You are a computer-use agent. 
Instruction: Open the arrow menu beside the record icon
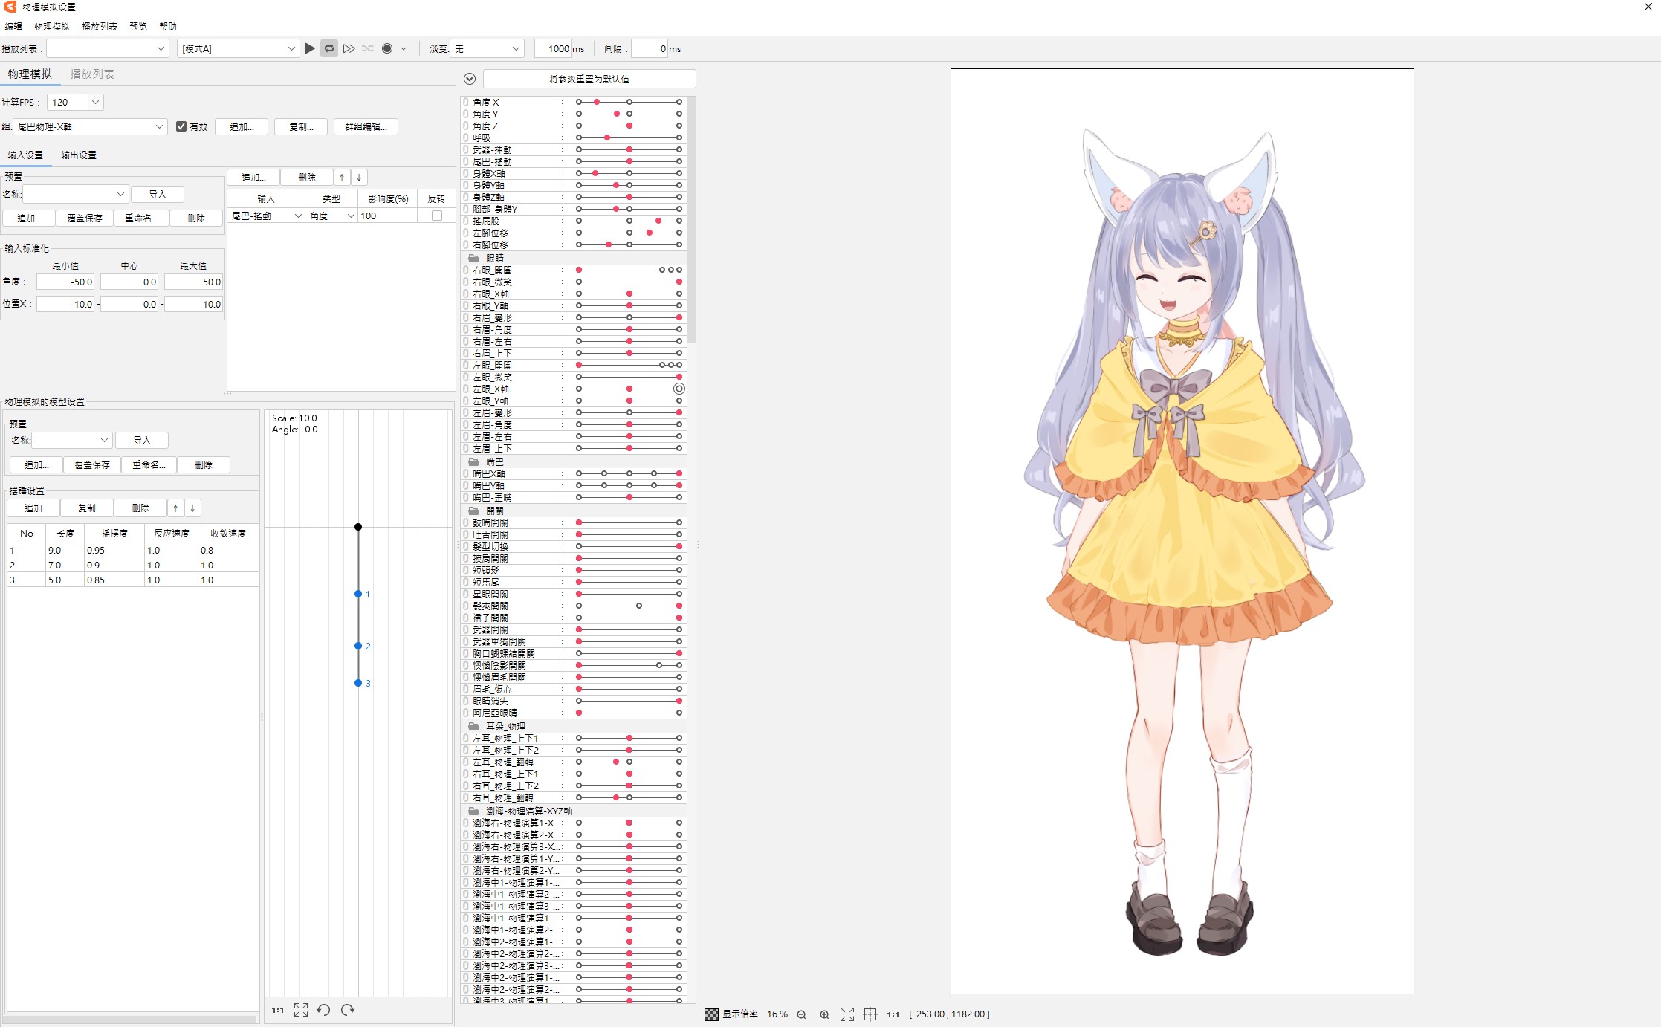click(404, 49)
